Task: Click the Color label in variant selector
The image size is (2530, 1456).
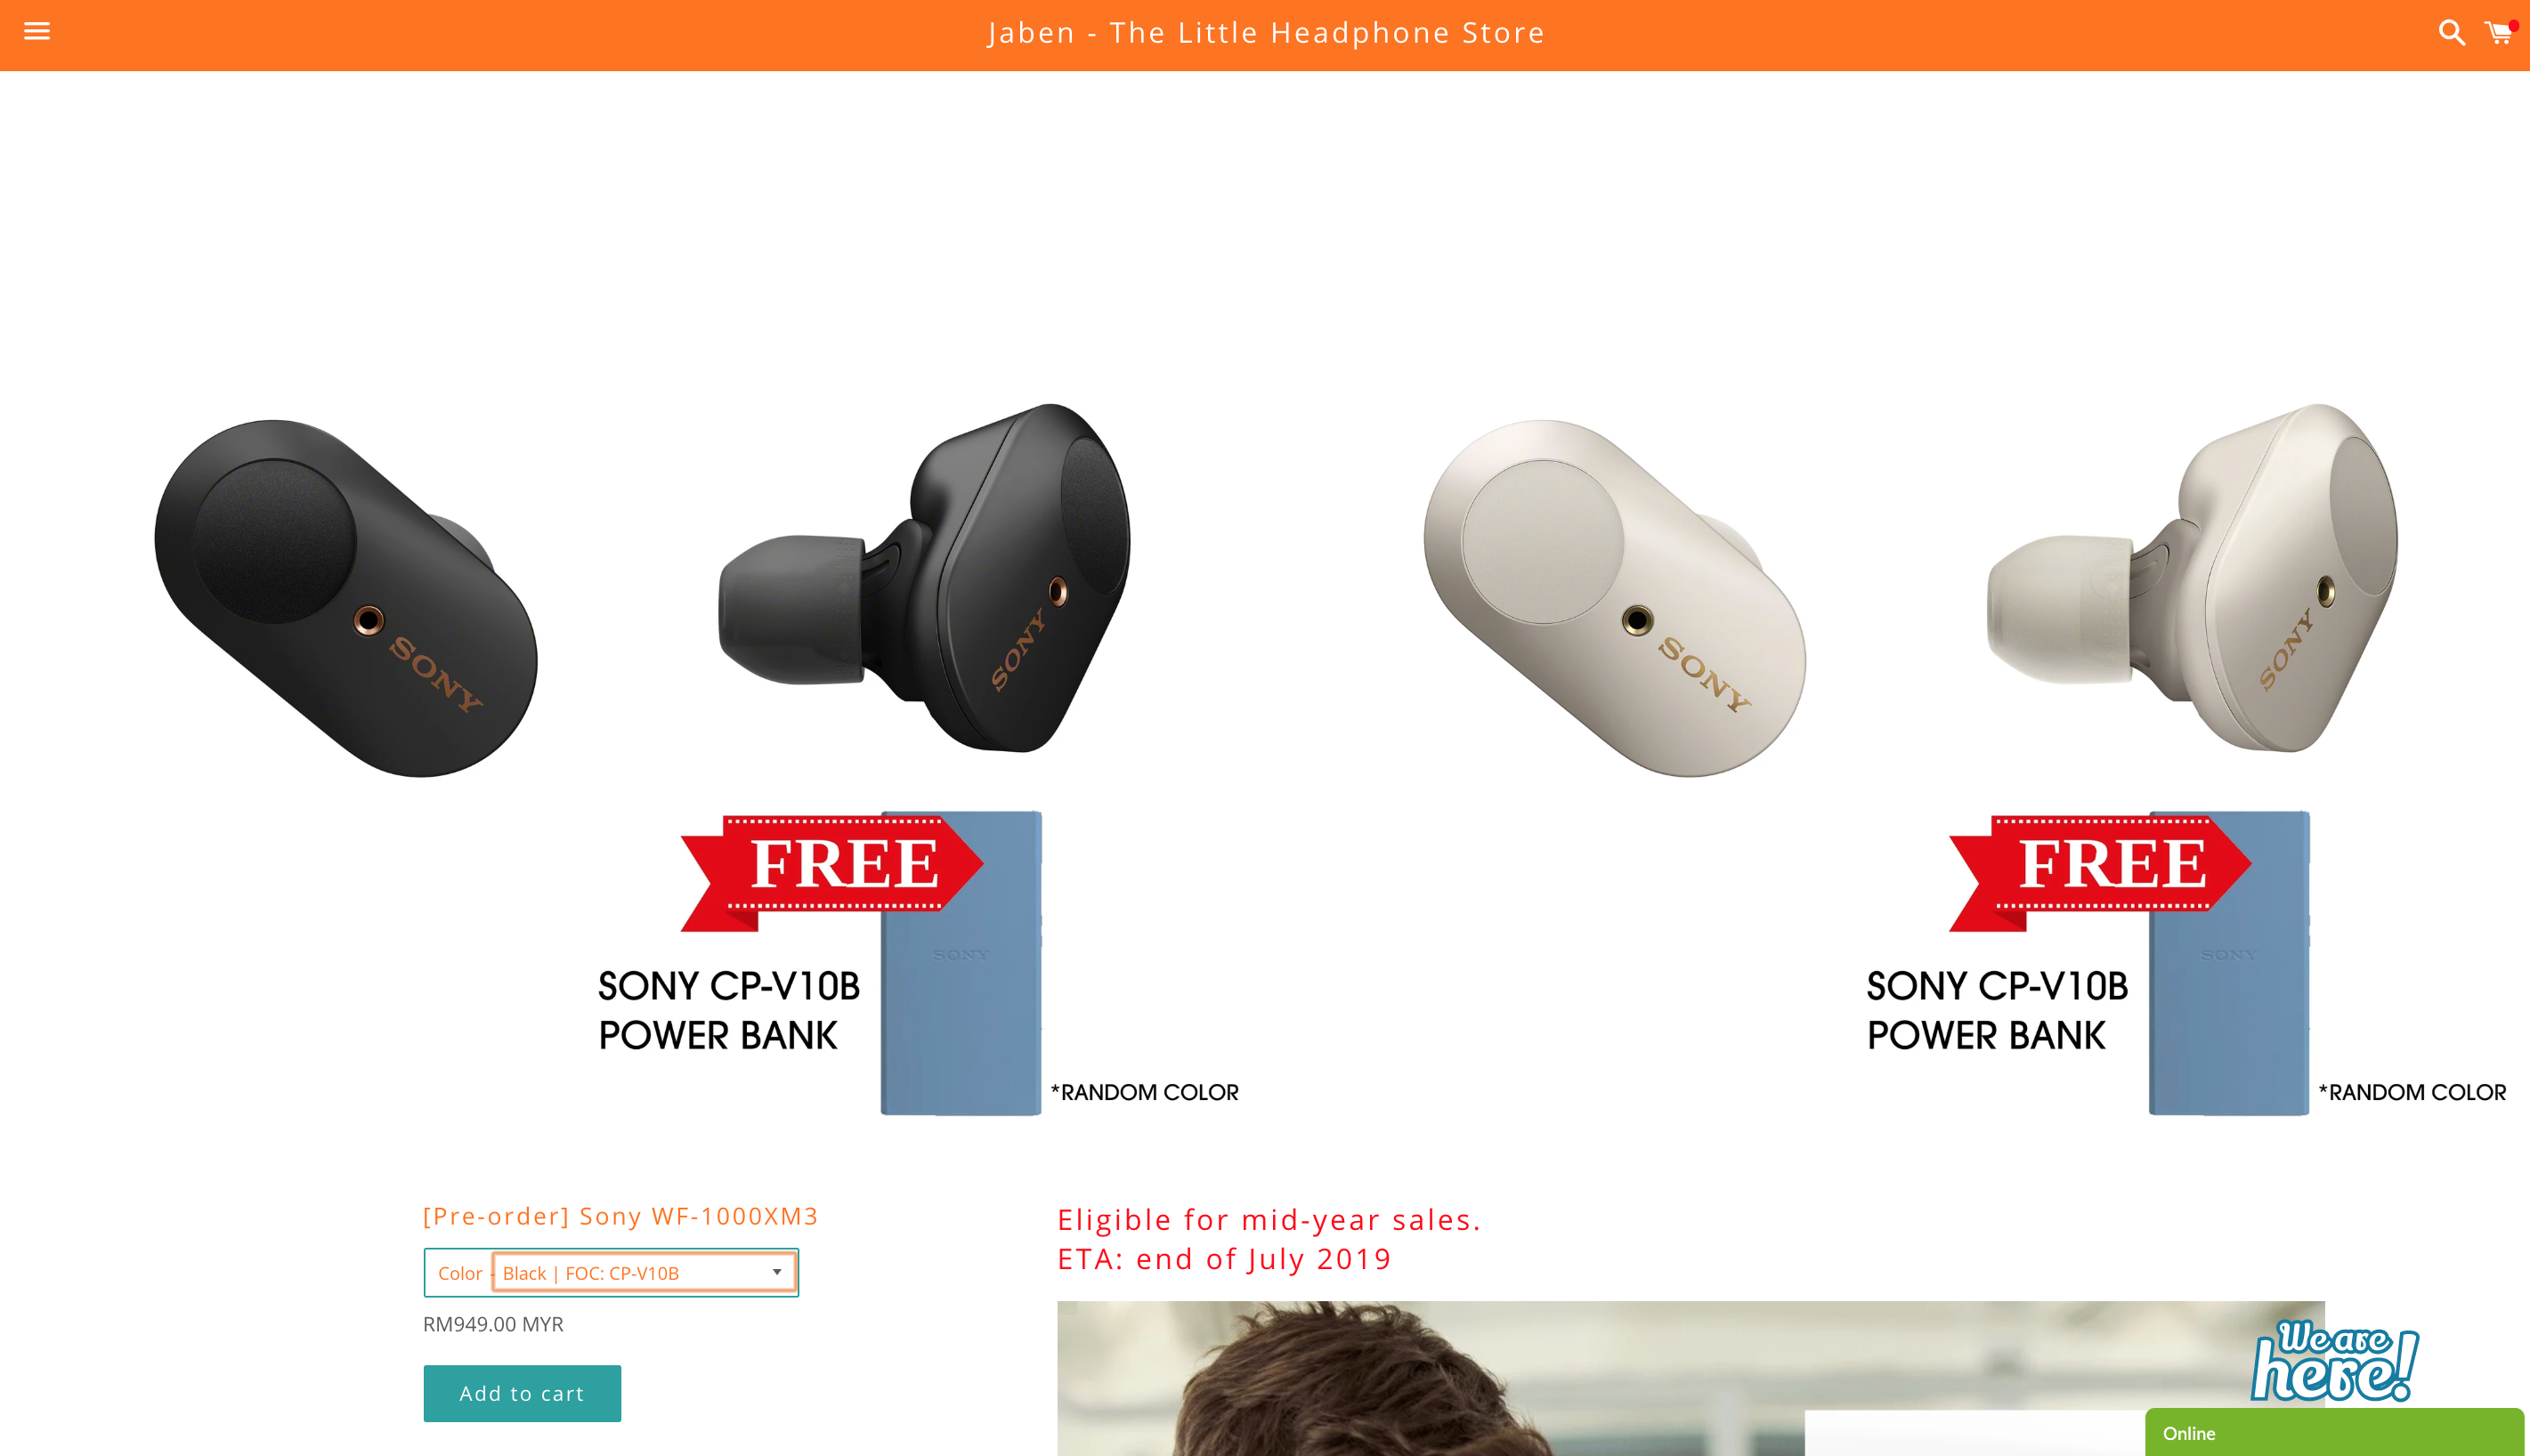Action: point(460,1273)
